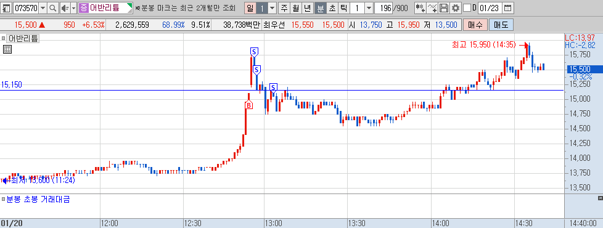Open the add candlestick chart icon

coord(420,7)
